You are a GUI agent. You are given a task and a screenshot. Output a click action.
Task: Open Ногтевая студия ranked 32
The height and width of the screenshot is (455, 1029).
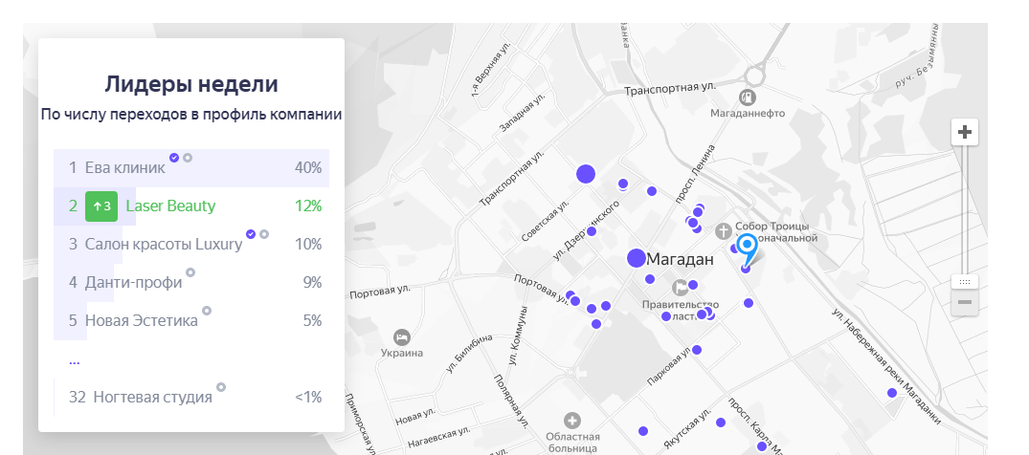point(152,397)
